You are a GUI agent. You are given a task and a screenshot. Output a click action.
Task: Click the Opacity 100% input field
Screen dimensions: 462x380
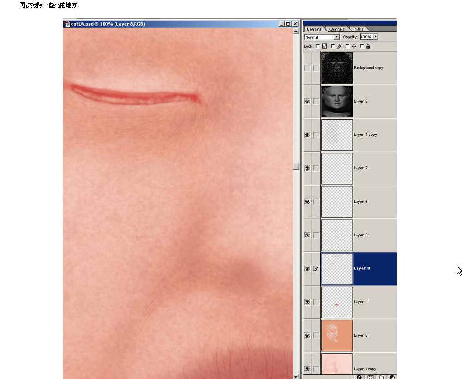pos(366,37)
